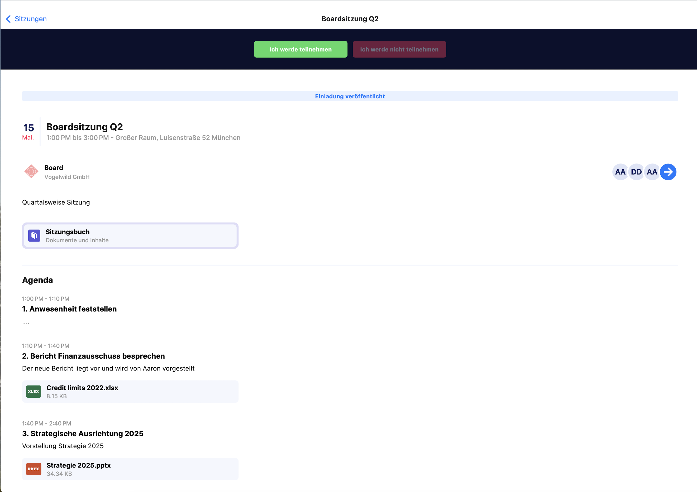Click the meeting time and location line
The width and height of the screenshot is (697, 492).
(x=143, y=138)
